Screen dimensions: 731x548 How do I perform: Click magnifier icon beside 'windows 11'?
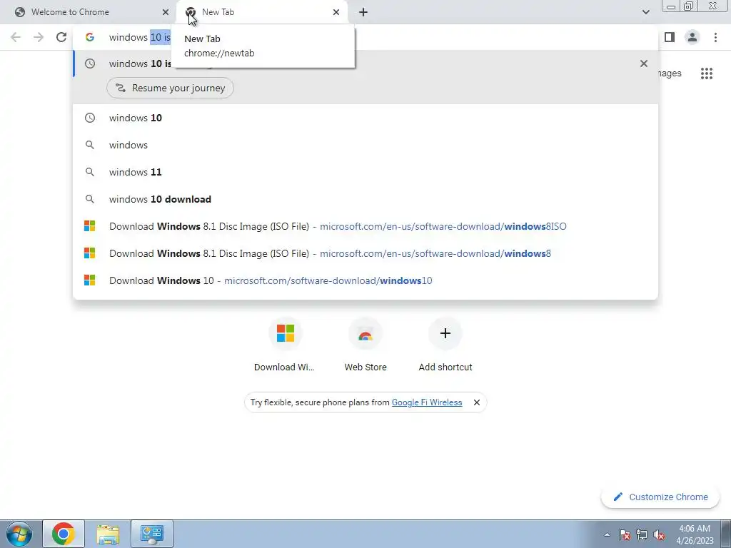90,172
